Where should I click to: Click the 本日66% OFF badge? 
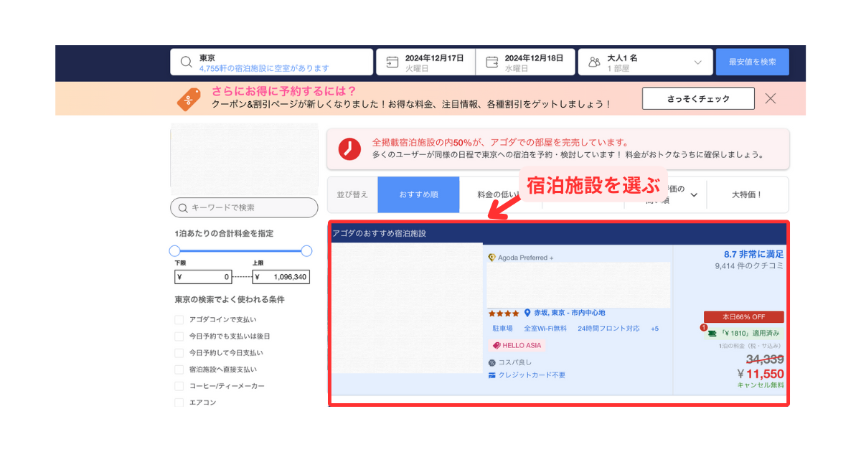pyautogui.click(x=743, y=317)
